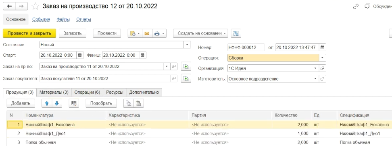
Task: Fill from Заказ на производство green arrow icon
Action: click(186, 66)
